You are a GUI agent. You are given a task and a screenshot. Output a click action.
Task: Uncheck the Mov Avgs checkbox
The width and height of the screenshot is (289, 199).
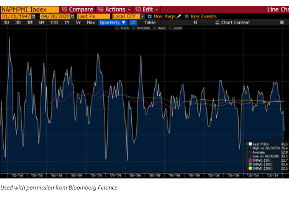[x=149, y=16]
